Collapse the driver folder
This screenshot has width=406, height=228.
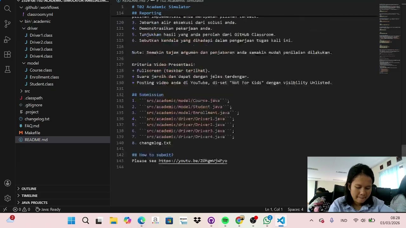point(62,28)
